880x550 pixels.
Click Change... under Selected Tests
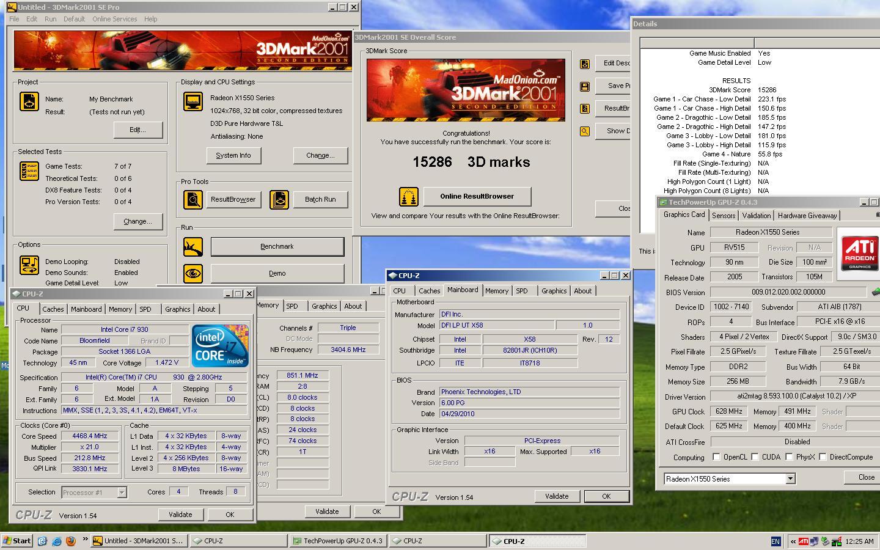138,221
